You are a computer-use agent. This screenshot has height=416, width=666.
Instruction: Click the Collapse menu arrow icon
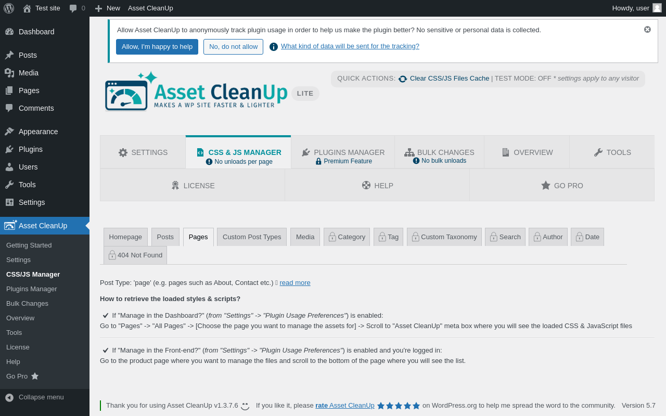click(9, 397)
